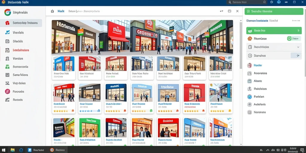Click the green search button atop right panel
The image size is (306, 153).
click(274, 12)
